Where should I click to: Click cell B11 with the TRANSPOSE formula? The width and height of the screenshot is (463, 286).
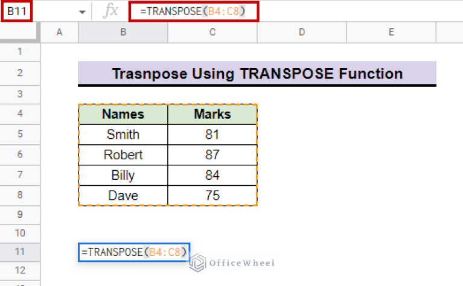(134, 252)
